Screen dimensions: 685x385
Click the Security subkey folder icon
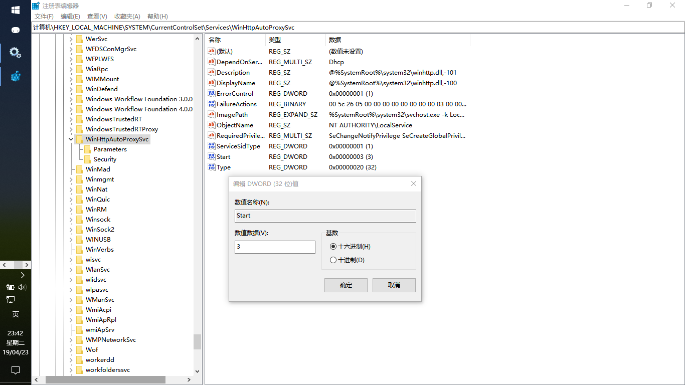click(87, 159)
